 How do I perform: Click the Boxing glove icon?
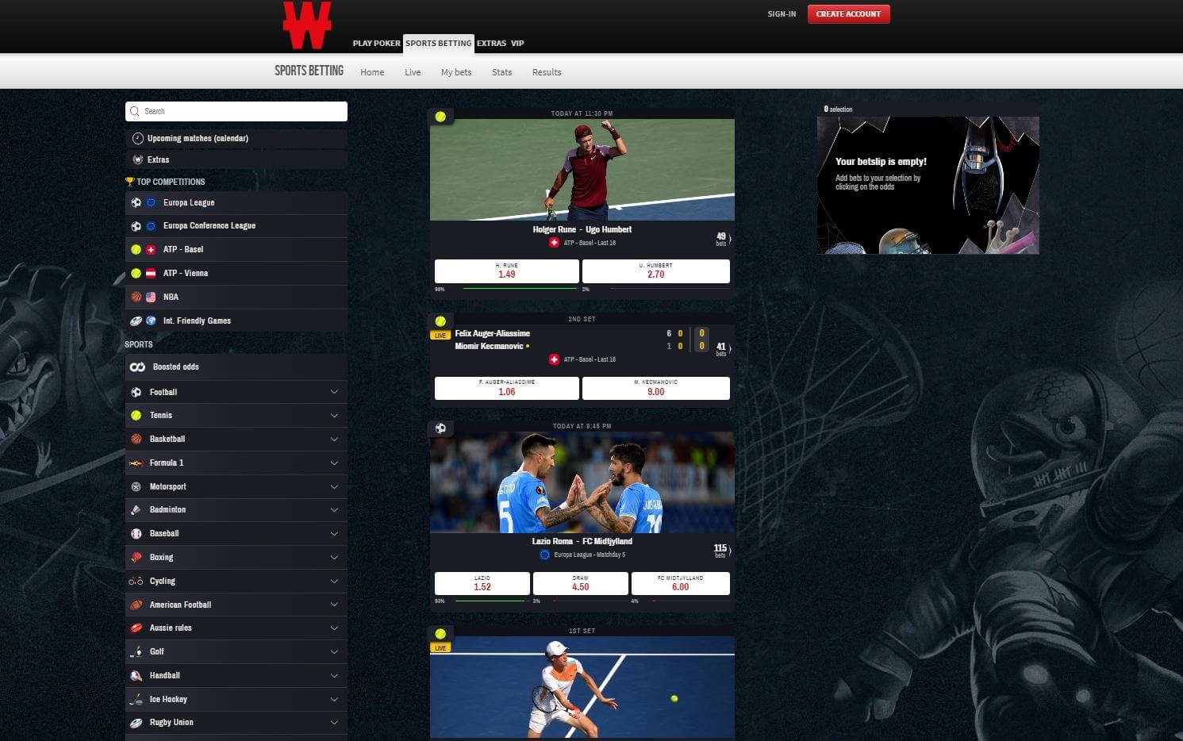(x=136, y=557)
